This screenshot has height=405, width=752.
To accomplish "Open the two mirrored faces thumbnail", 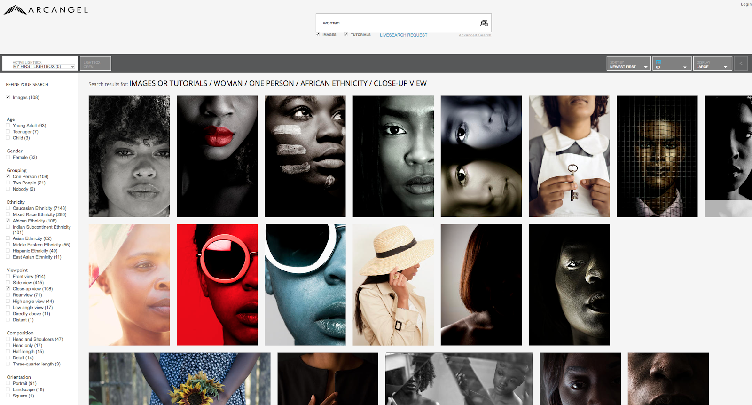I will tap(481, 156).
